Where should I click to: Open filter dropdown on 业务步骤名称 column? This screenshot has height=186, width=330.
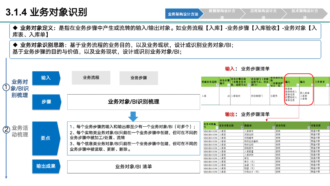(249, 85)
